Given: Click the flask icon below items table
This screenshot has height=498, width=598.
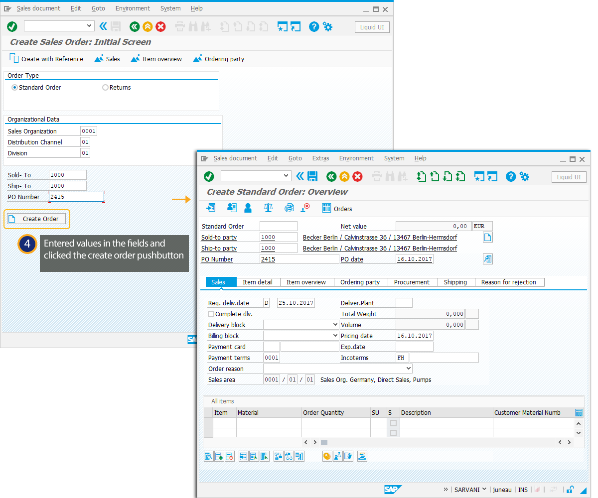Looking at the screenshot, I should click(337, 456).
